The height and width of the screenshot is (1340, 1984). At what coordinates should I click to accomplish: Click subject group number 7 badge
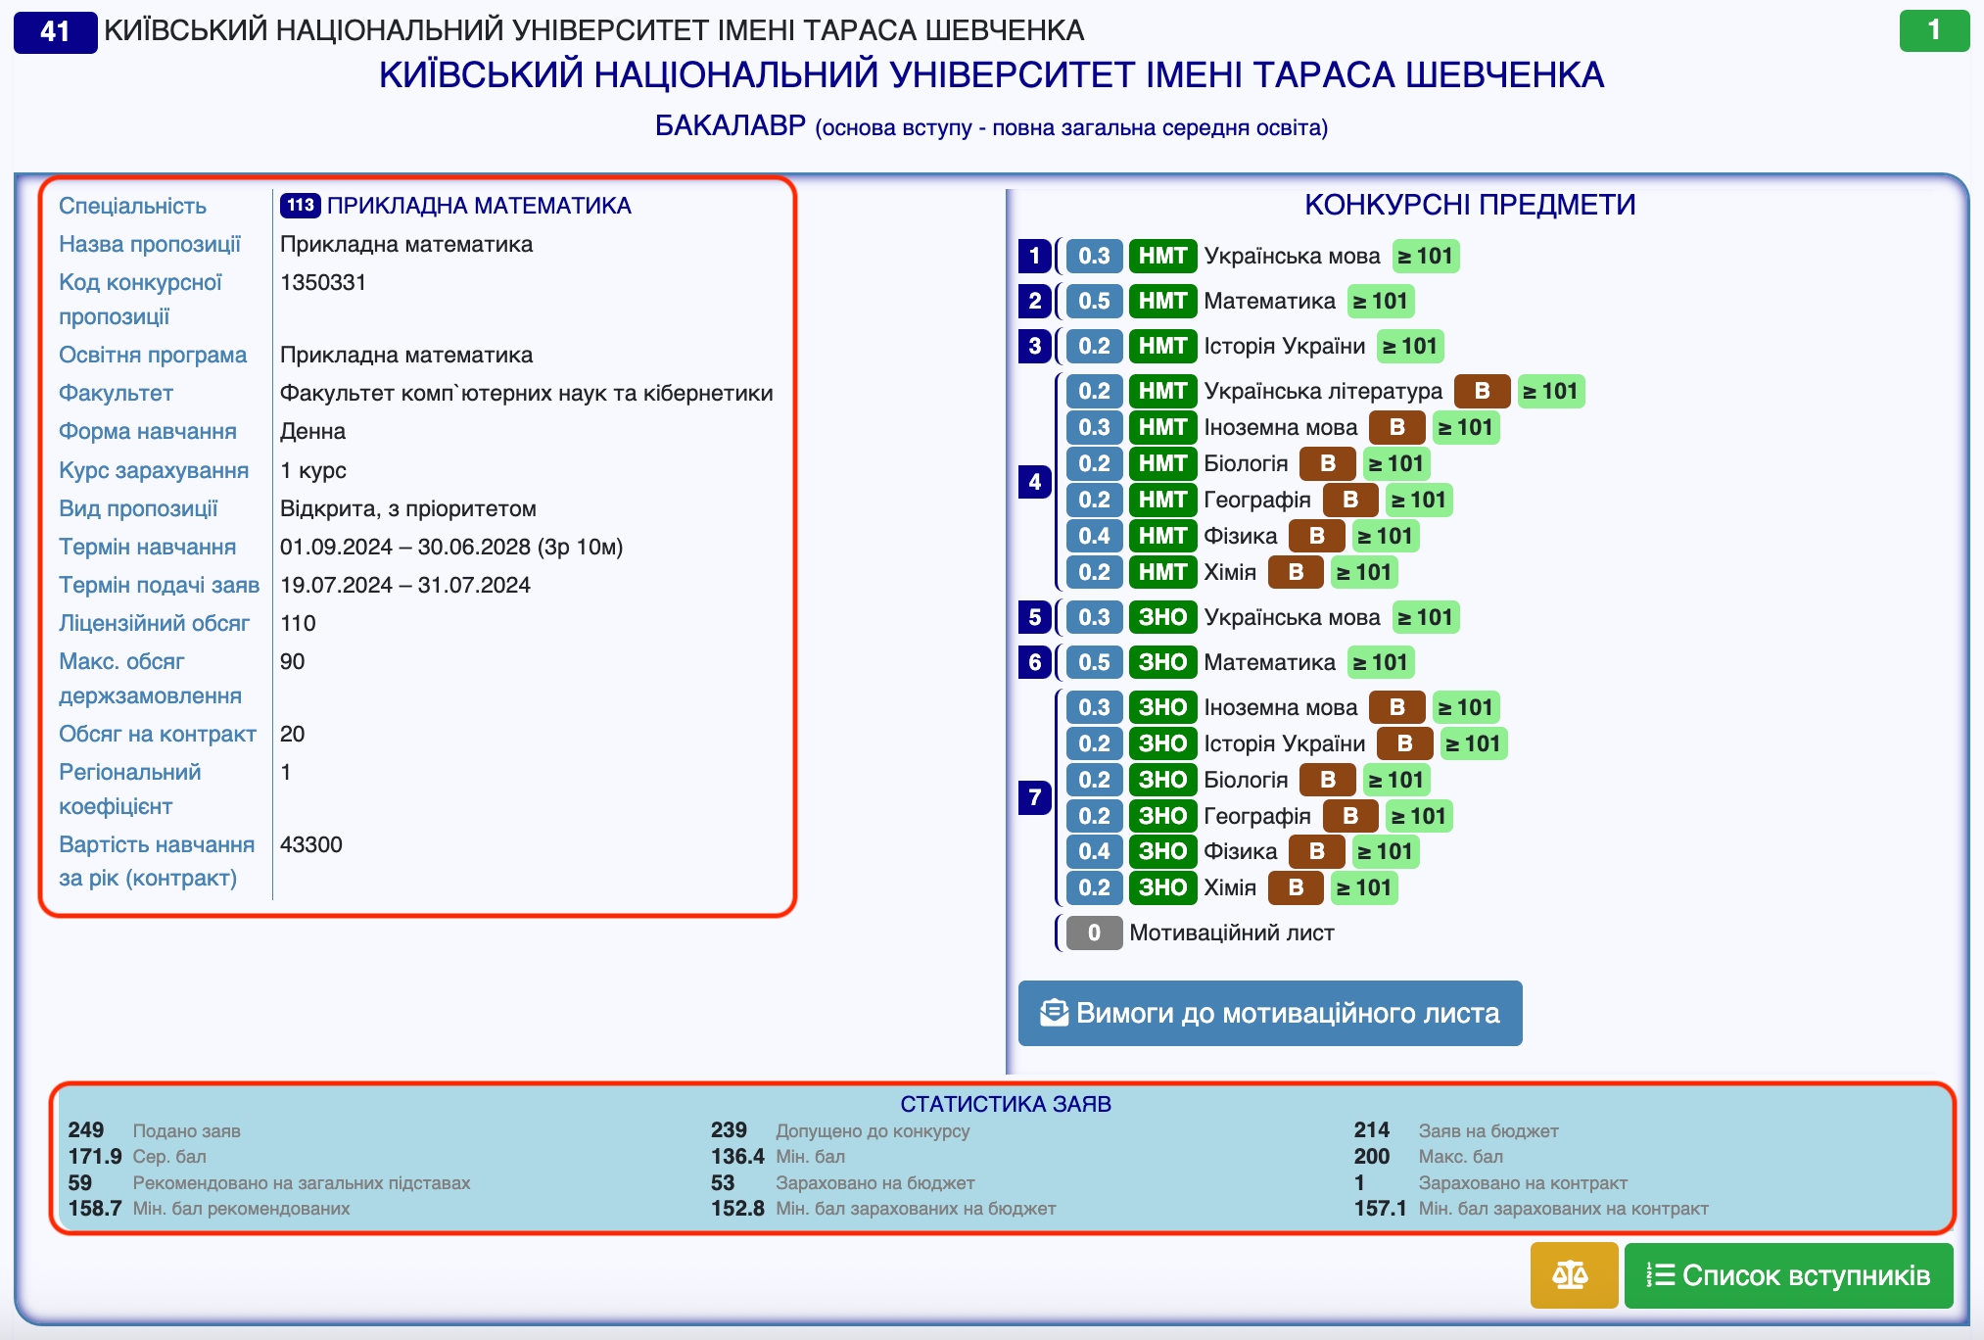pyautogui.click(x=1034, y=797)
